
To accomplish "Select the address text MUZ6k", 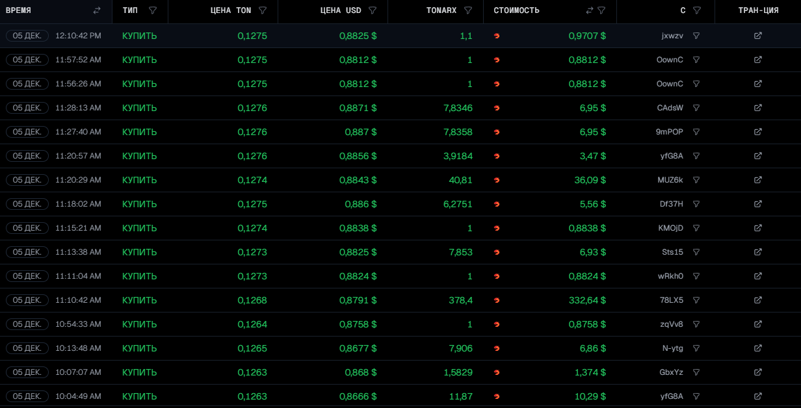I will [670, 180].
